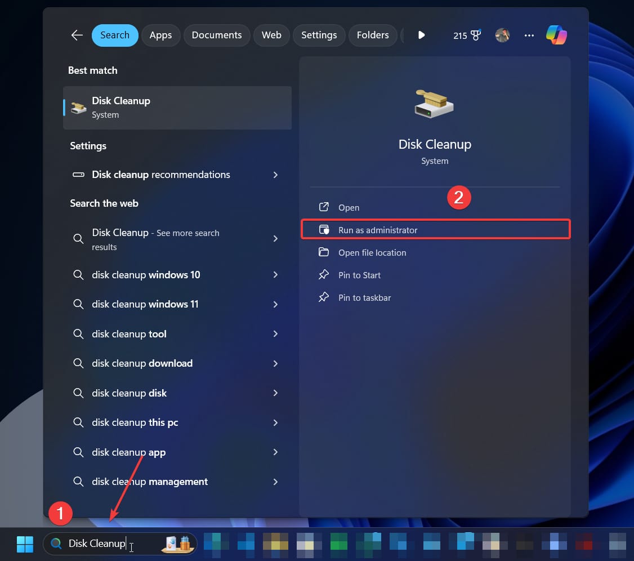Click the magnifier icon in taskbar search
The image size is (634, 561).
(x=56, y=543)
